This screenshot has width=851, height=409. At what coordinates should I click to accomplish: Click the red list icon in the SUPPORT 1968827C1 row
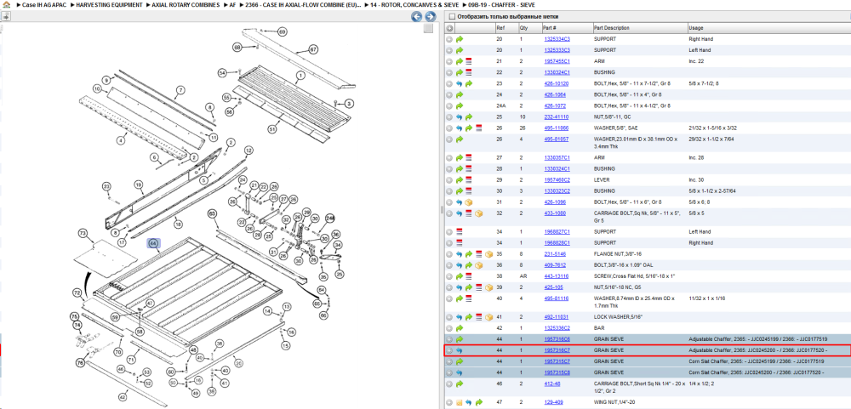pyautogui.click(x=460, y=231)
